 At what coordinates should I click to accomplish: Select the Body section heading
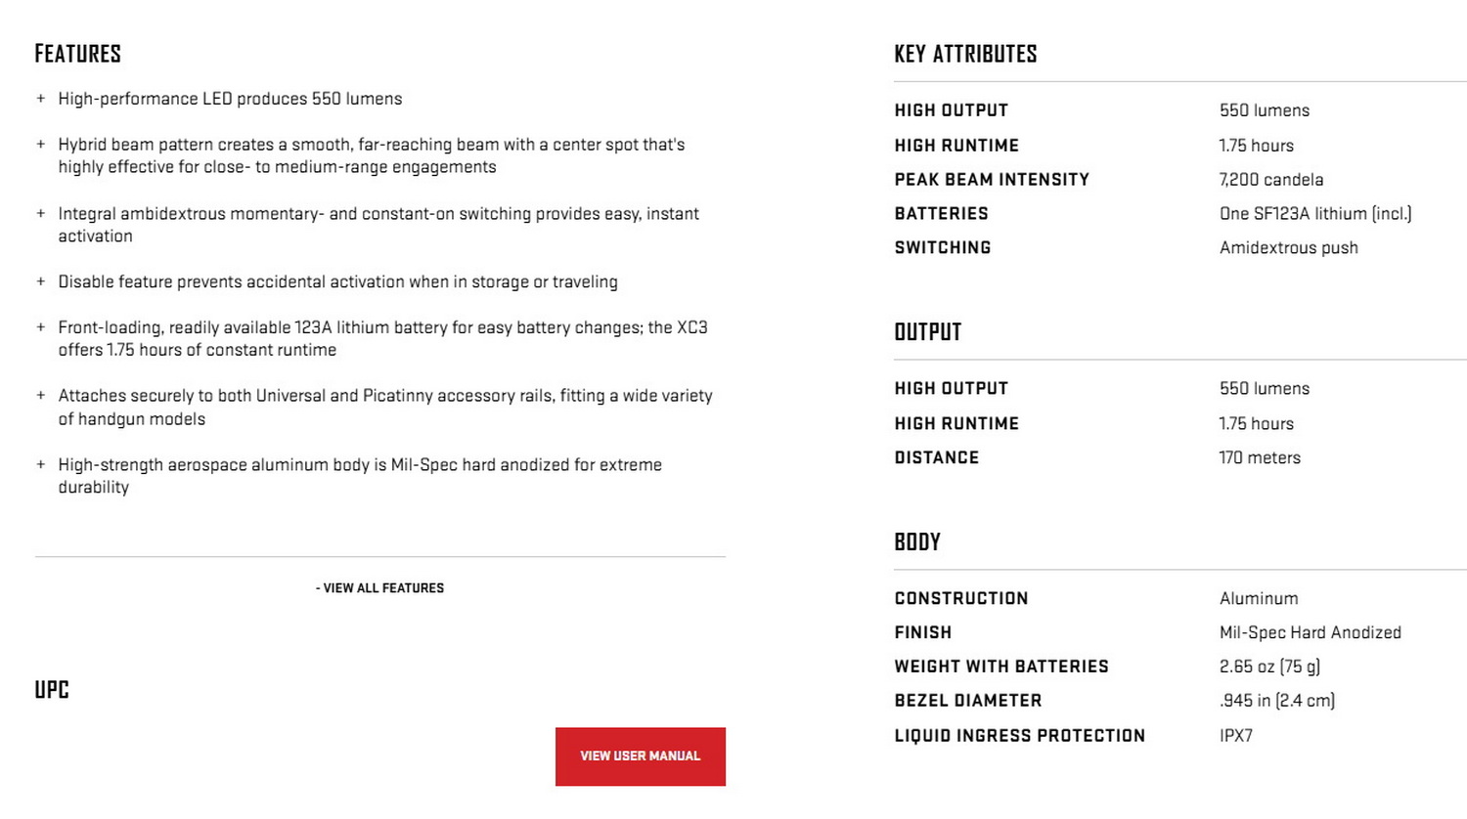point(917,542)
